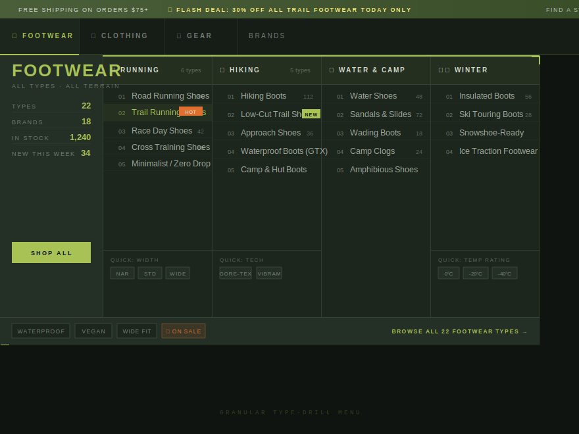This screenshot has height=434, width=579.
Task: Toggle the Wide Fit filter chip
Action: click(137, 331)
